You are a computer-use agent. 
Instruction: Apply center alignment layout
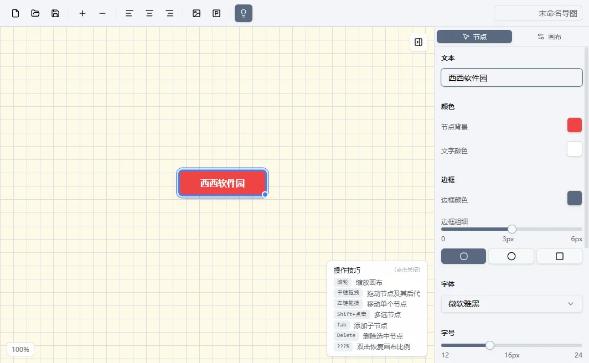pos(149,13)
